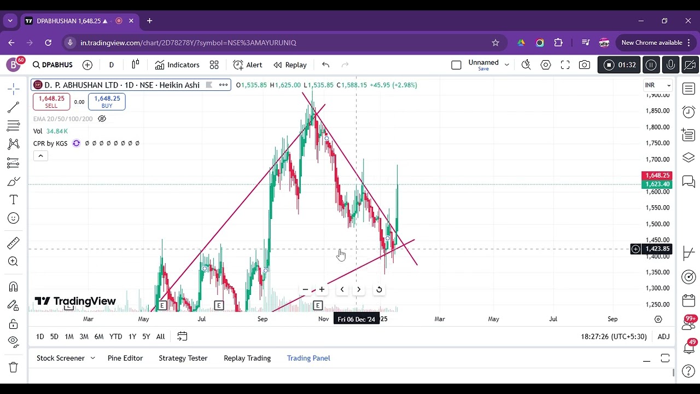This screenshot has width=700, height=394.
Task: Toggle stay in drawing mode
Action: (14, 305)
